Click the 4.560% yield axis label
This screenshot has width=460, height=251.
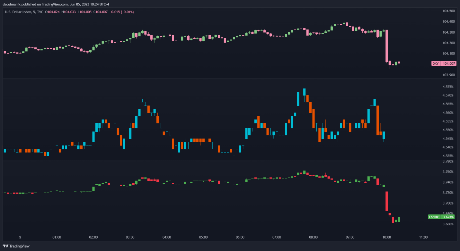point(448,113)
